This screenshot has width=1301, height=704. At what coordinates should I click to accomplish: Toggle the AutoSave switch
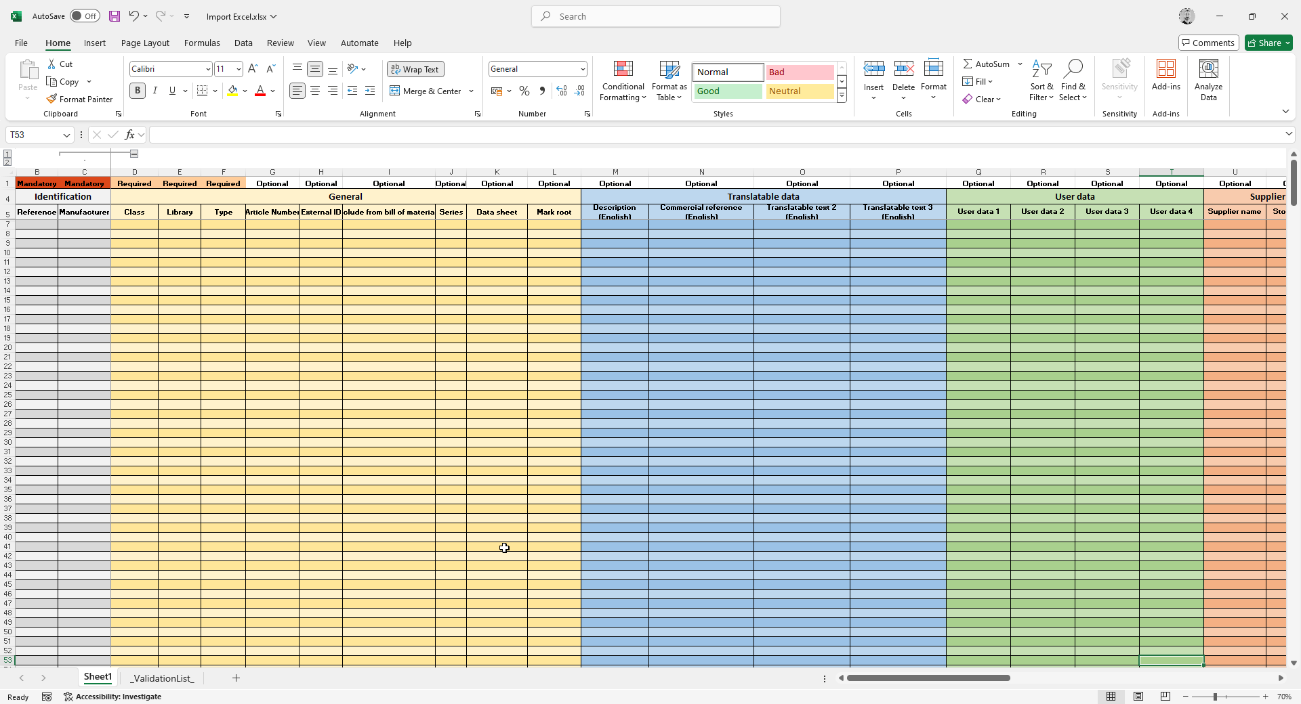(85, 16)
